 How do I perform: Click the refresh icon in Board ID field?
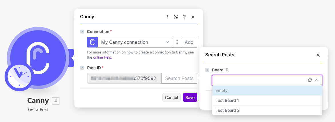click(x=310, y=80)
